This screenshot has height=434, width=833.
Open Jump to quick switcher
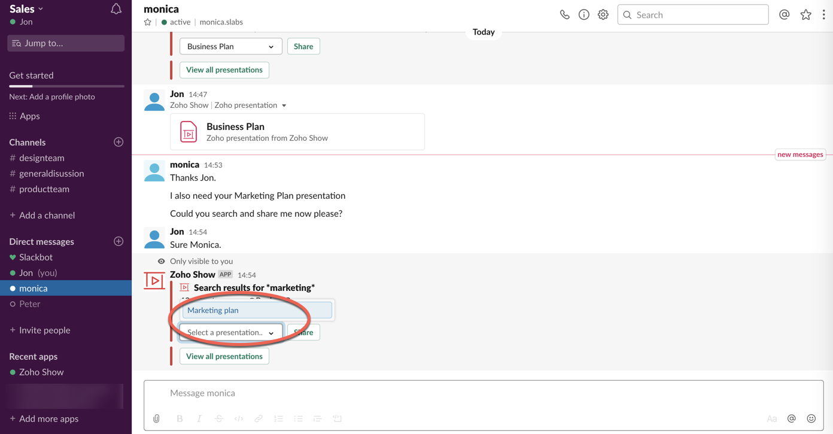[66, 43]
